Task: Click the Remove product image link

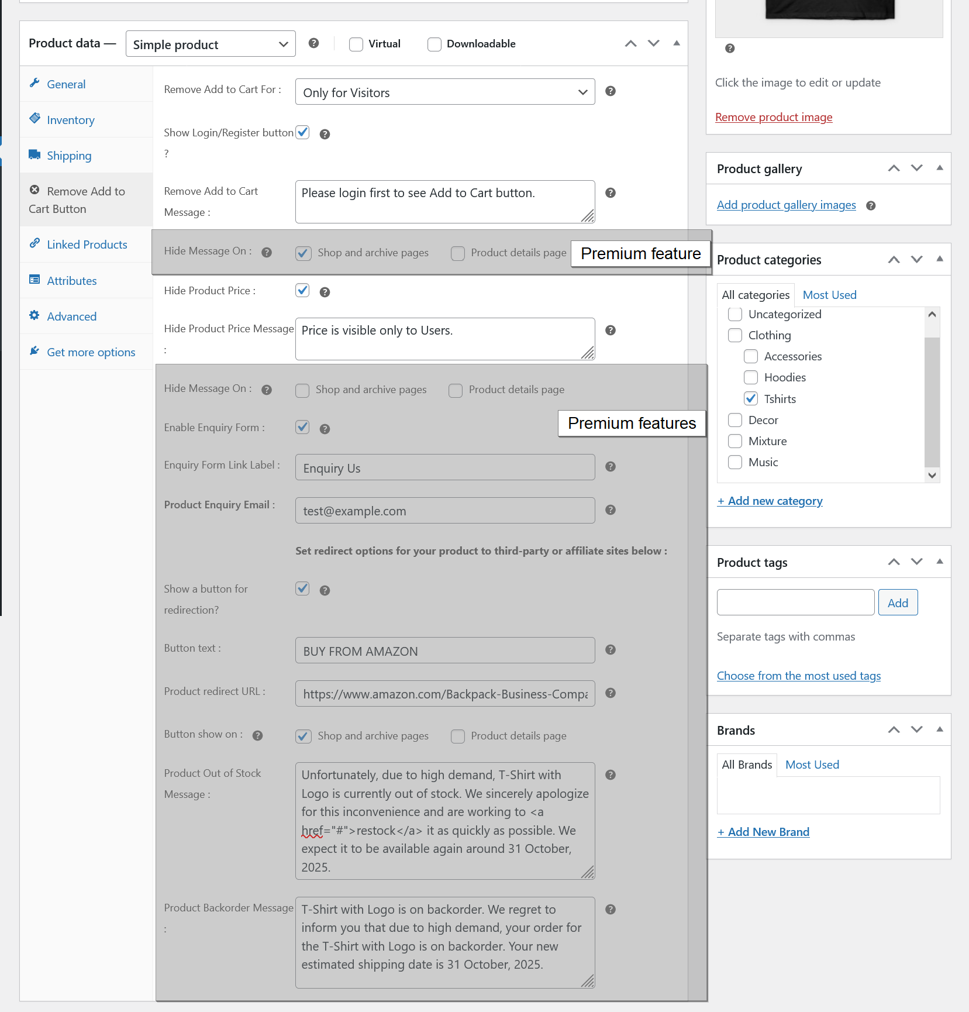Action: click(x=773, y=117)
